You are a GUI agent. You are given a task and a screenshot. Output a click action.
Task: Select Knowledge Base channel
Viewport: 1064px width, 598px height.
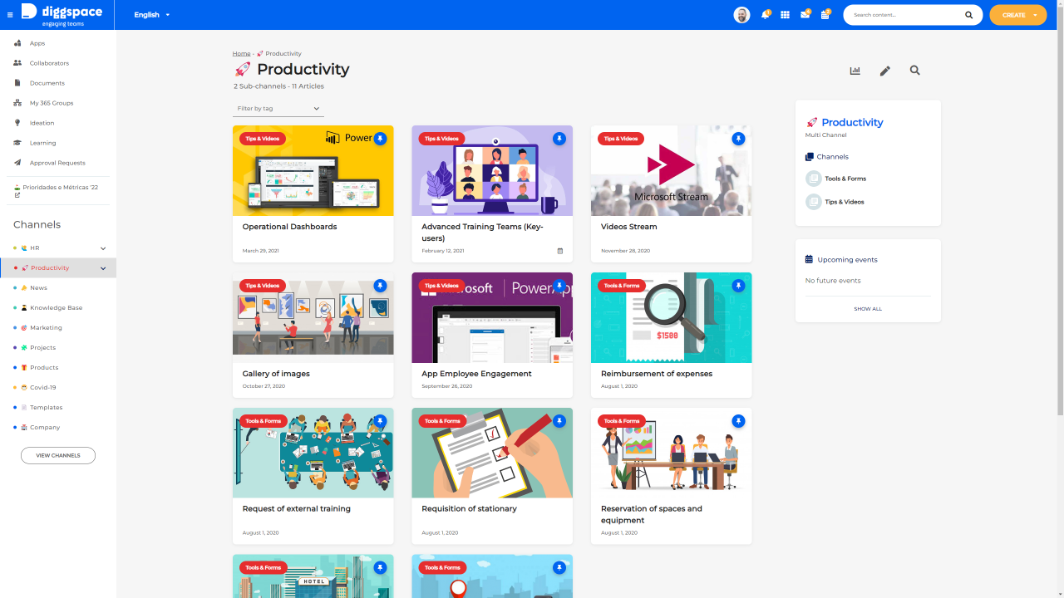pyautogui.click(x=58, y=308)
